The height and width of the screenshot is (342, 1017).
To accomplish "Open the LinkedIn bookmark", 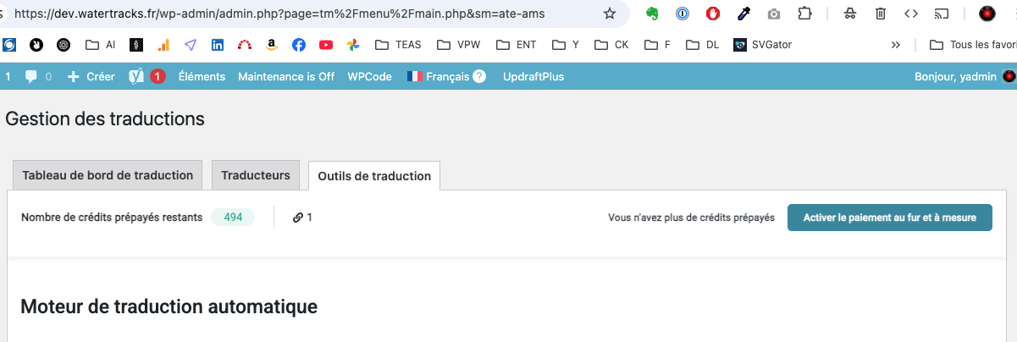I will tap(218, 45).
